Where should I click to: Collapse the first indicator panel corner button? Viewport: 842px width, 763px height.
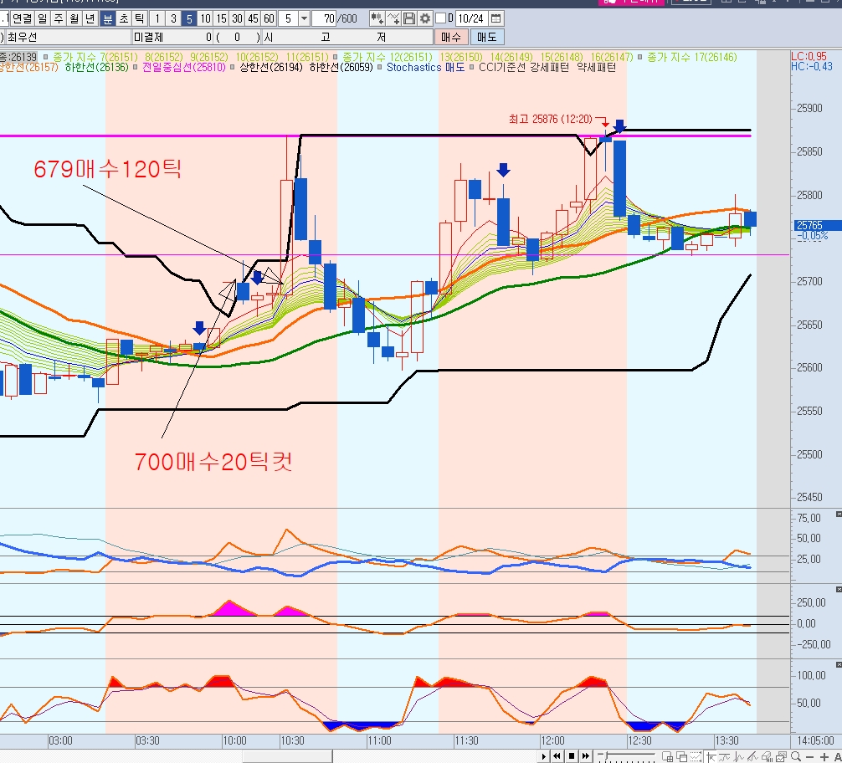pyautogui.click(x=839, y=513)
